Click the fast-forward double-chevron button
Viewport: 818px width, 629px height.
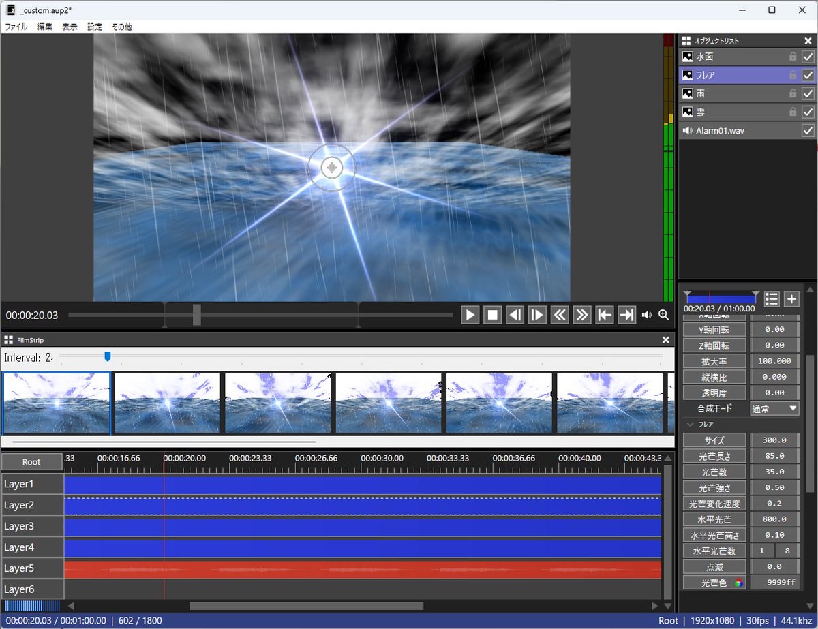coord(581,315)
